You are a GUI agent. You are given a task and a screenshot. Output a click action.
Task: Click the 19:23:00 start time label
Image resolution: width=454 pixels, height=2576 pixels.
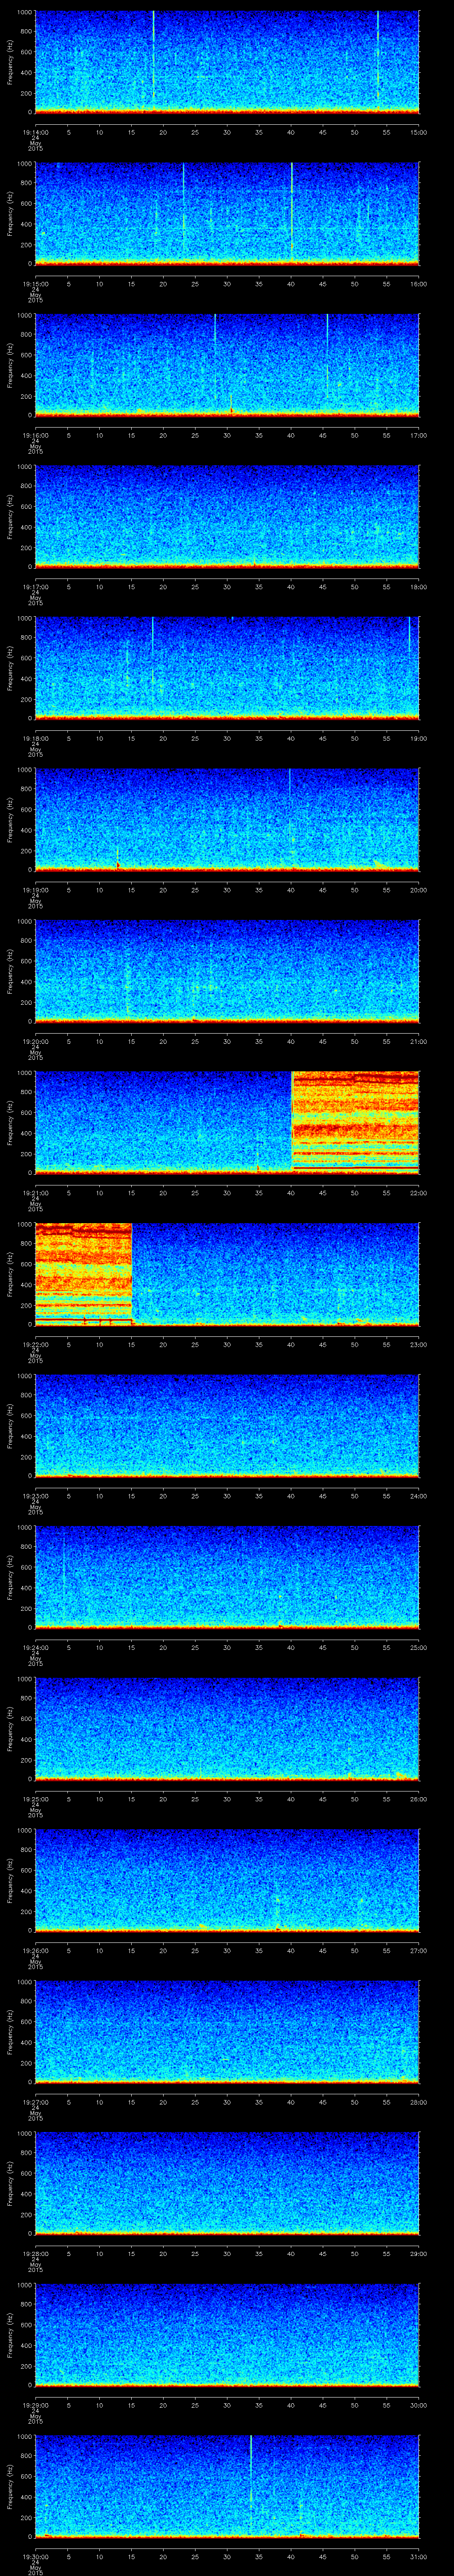pos(35,1496)
